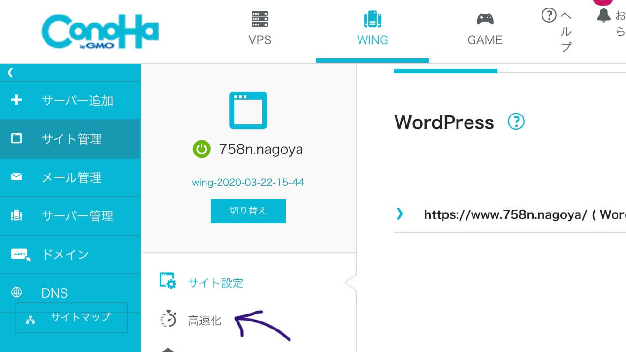Viewport: 626px width, 352px height.
Task: Click the green power status icon
Action: [201, 150]
